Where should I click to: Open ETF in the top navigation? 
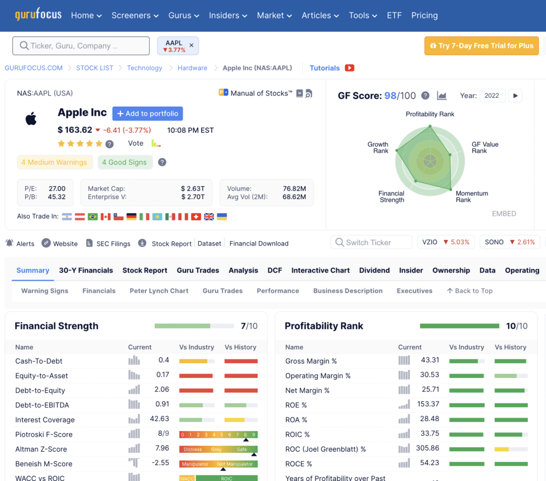click(x=394, y=15)
